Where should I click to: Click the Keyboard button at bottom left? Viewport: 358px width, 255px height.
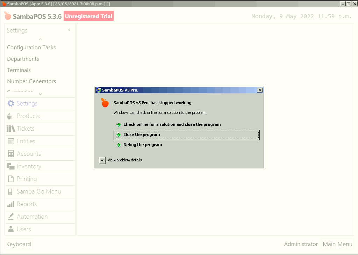[x=19, y=244]
